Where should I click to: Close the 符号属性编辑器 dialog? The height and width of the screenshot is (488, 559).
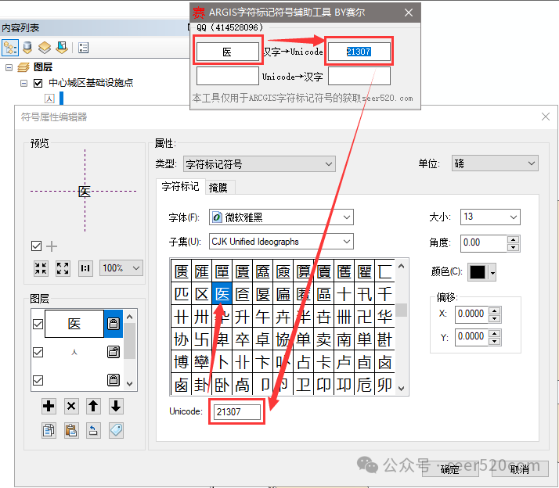(546, 117)
